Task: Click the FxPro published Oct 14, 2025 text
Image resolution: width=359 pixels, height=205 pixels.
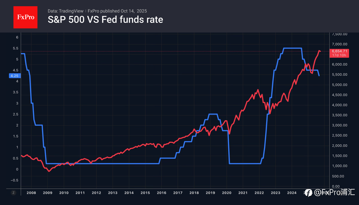Action: (x=117, y=11)
